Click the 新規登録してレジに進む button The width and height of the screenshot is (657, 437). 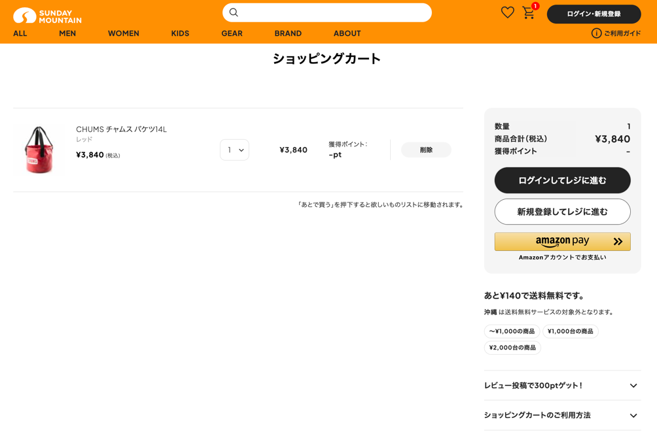click(x=561, y=211)
